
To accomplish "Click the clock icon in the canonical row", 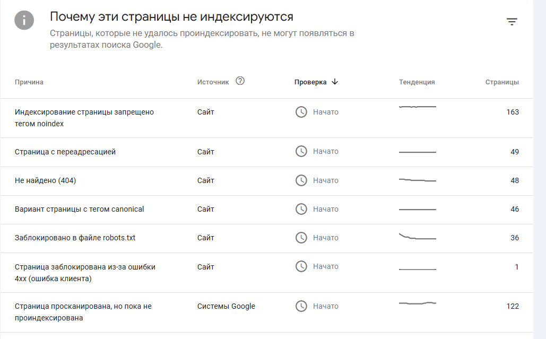I will click(x=301, y=209).
